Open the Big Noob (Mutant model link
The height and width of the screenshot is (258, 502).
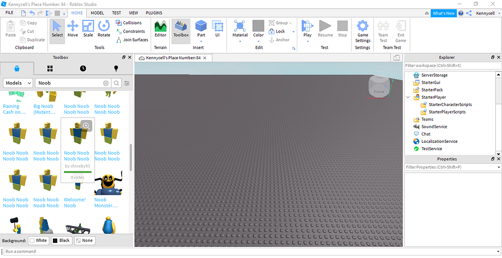[x=45, y=109]
